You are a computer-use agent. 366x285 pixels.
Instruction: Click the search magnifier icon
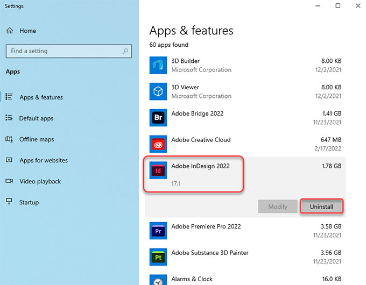(x=125, y=51)
